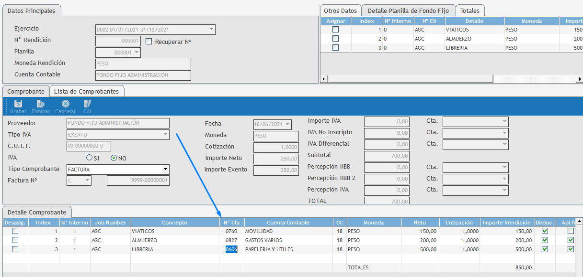Click the highlighted 0606 account cell

(231, 249)
